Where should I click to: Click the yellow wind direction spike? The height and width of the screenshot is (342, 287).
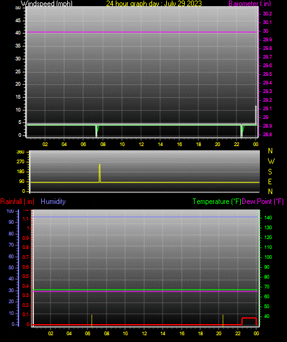pos(100,173)
